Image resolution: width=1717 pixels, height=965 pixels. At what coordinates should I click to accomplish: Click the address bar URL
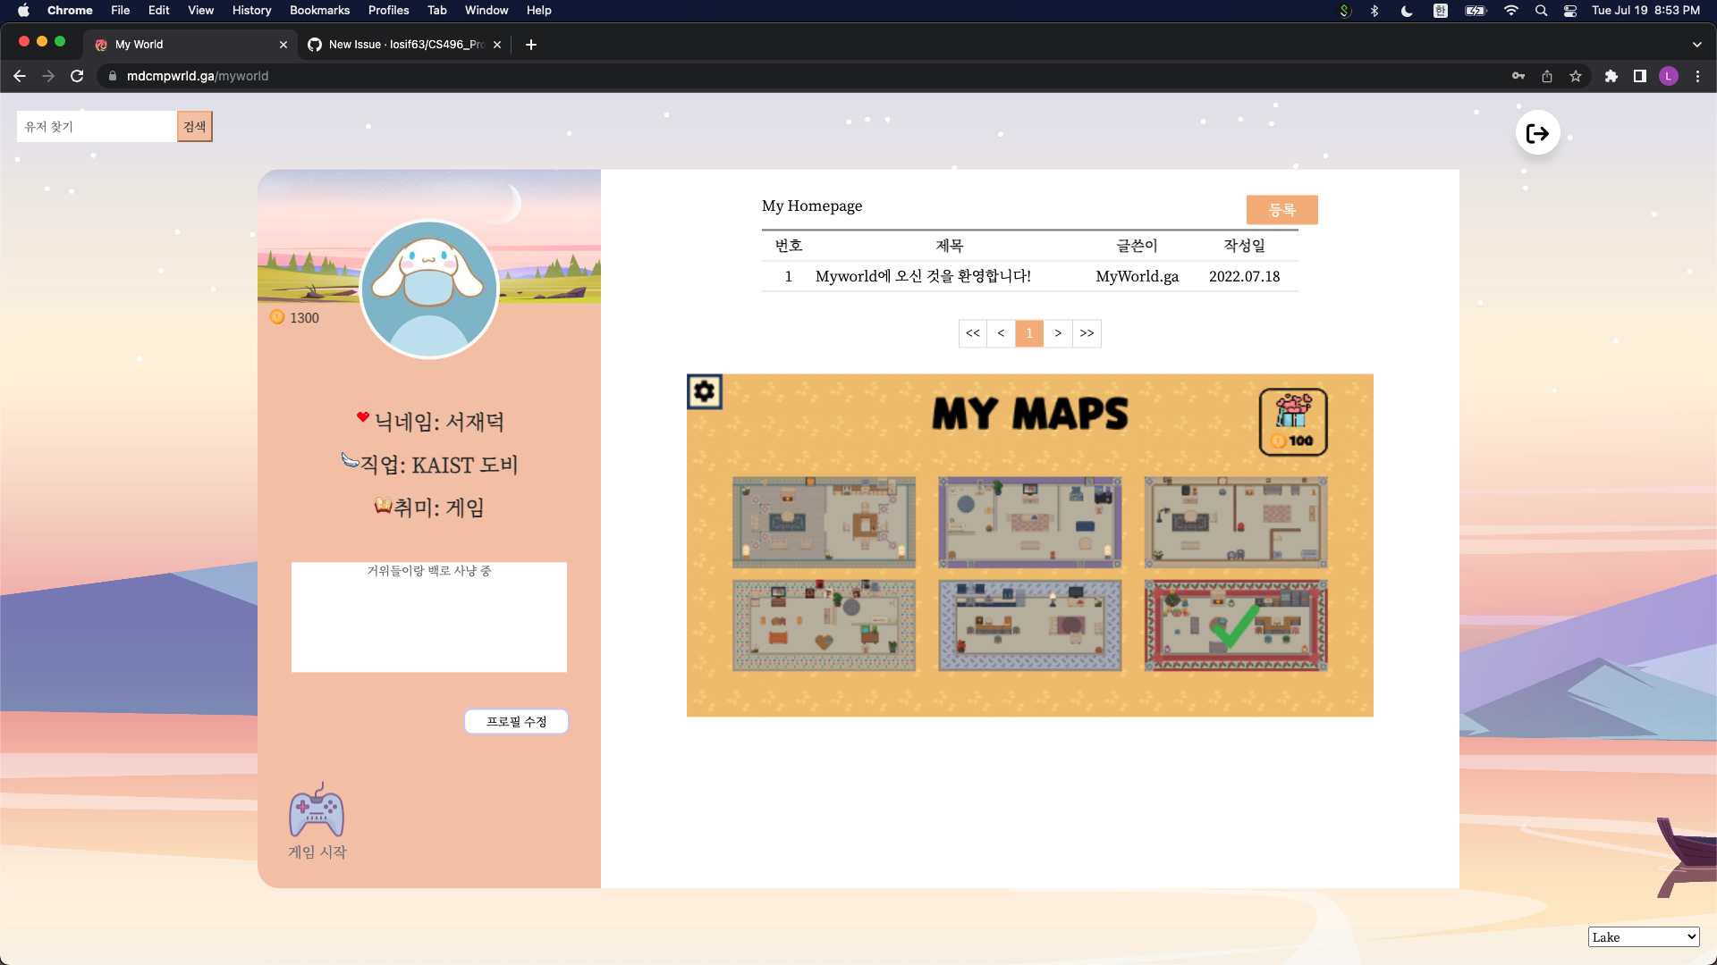[x=198, y=76]
